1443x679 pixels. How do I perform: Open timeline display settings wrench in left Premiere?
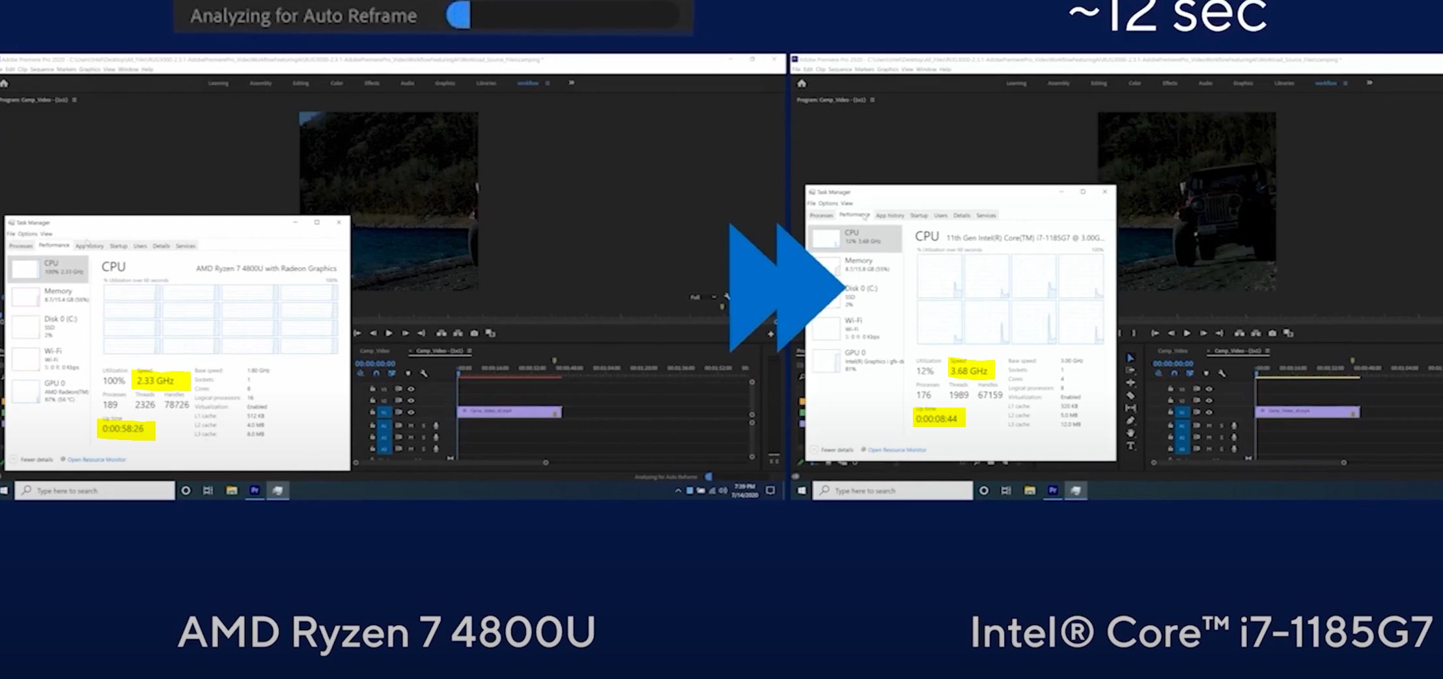click(x=424, y=374)
